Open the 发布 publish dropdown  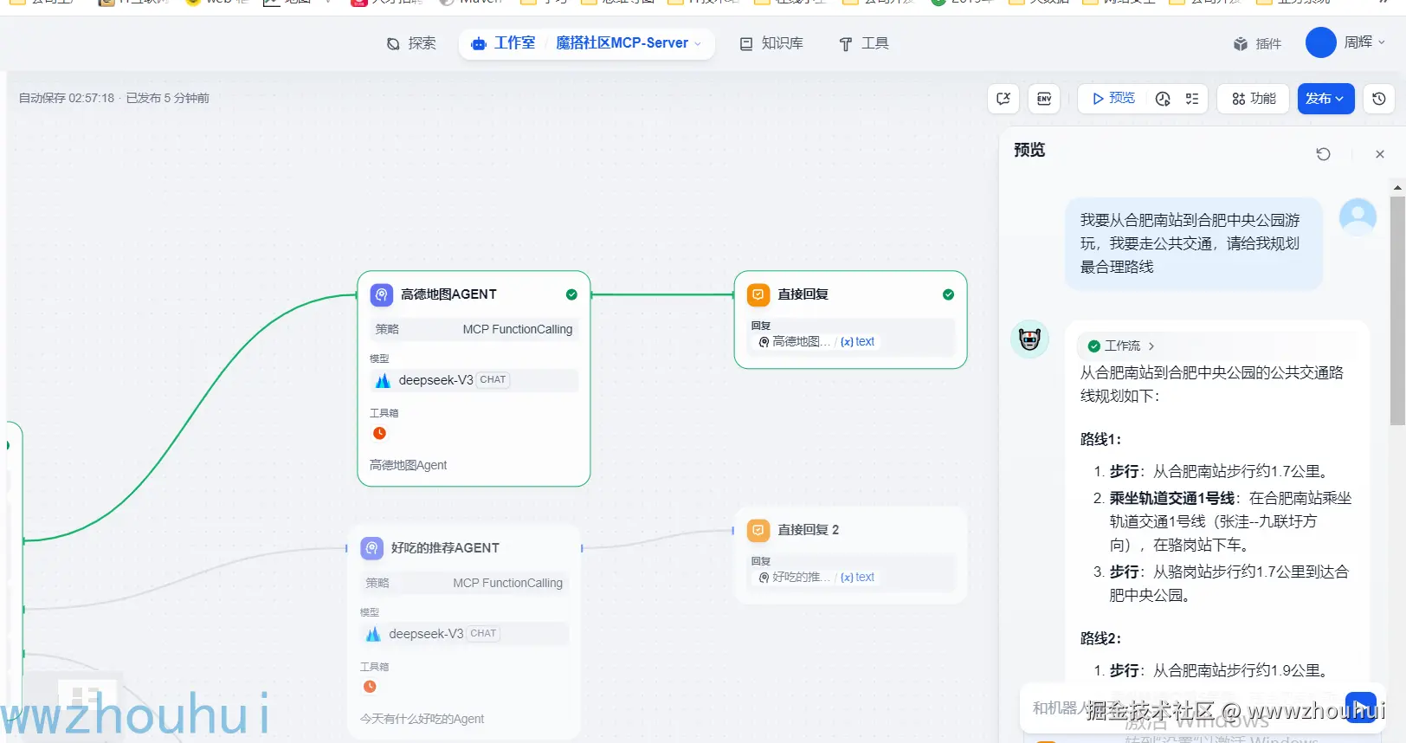[x=1325, y=99]
